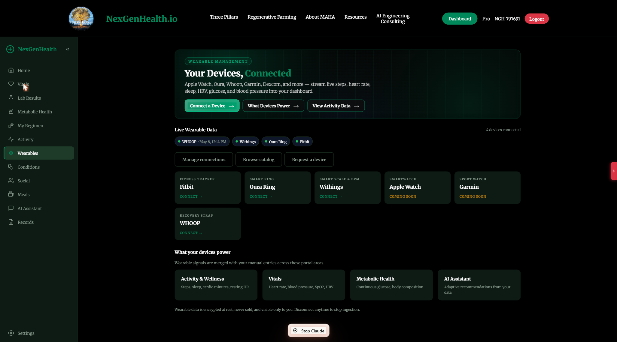The image size is (617, 342).
Task: Select the Fitbit live data chip
Action: (302, 142)
